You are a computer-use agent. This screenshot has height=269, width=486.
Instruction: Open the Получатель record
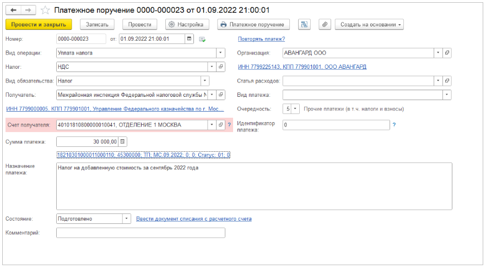click(x=220, y=95)
